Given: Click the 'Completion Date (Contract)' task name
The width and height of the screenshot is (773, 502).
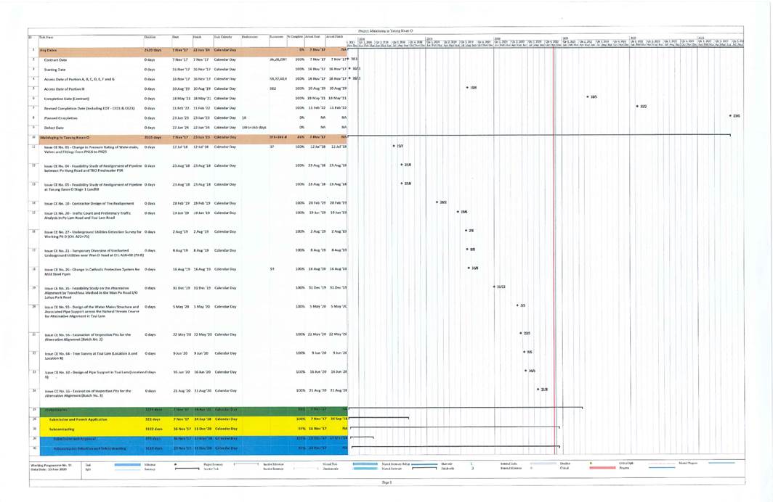Looking at the screenshot, I should (67, 99).
